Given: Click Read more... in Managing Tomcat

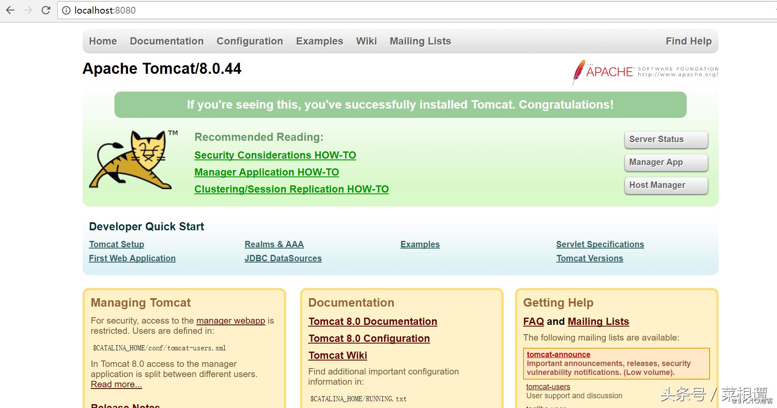Looking at the screenshot, I should (x=116, y=384).
